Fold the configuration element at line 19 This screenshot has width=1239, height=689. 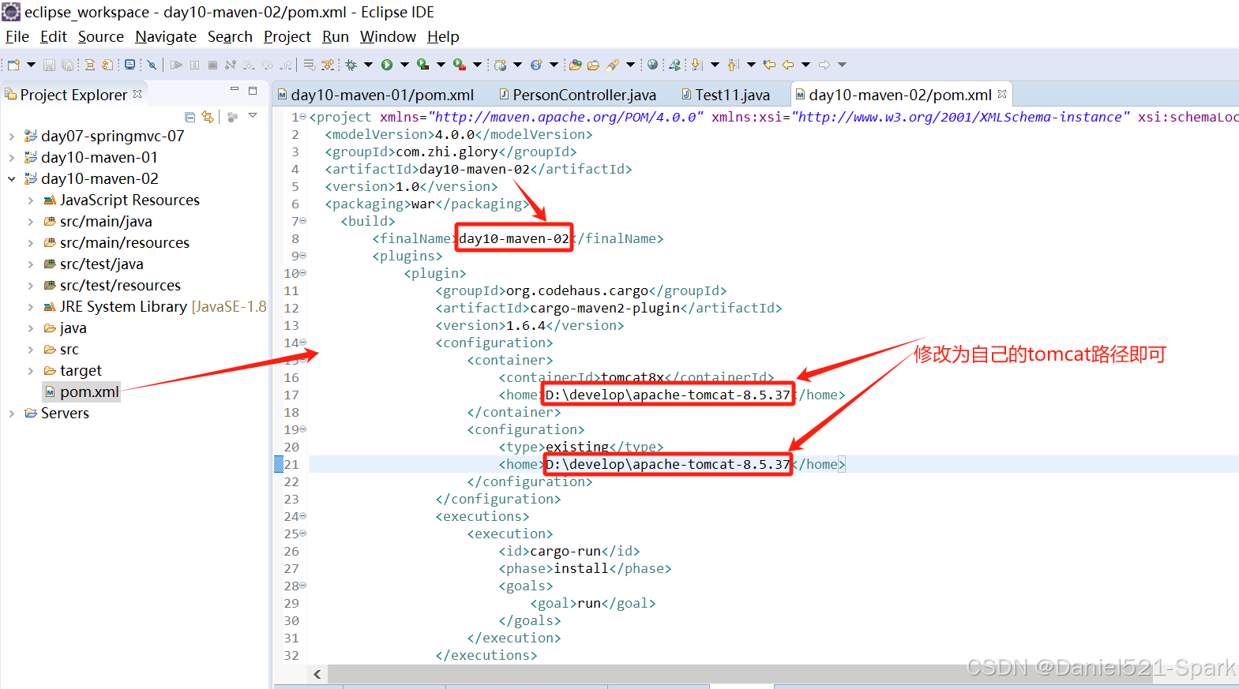[x=303, y=429]
